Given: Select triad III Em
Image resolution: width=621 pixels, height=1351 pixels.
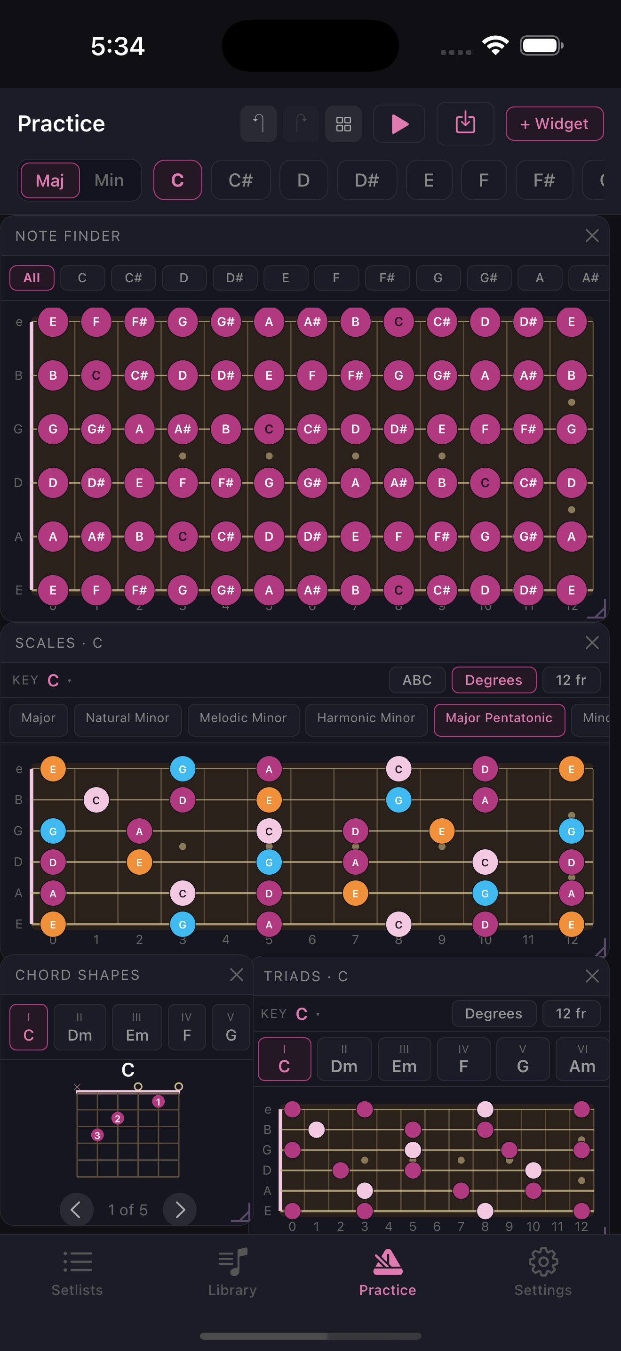Looking at the screenshot, I should click(x=404, y=1059).
